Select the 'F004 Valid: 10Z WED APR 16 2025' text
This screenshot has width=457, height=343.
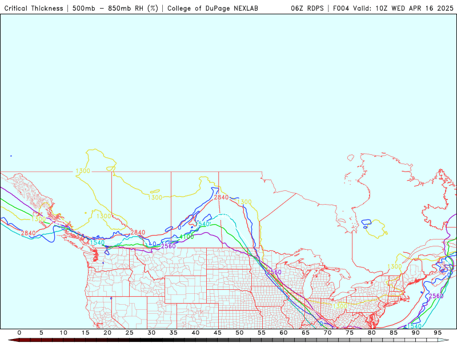[x=393, y=8]
